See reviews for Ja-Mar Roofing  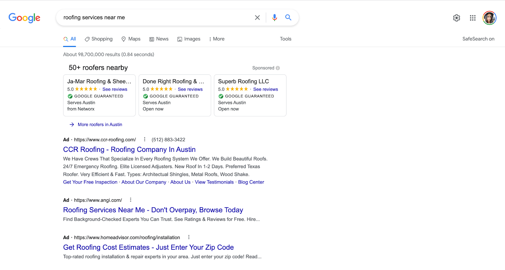[x=115, y=89]
